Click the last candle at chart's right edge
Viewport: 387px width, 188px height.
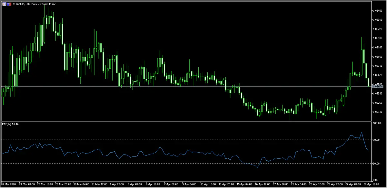(369, 82)
